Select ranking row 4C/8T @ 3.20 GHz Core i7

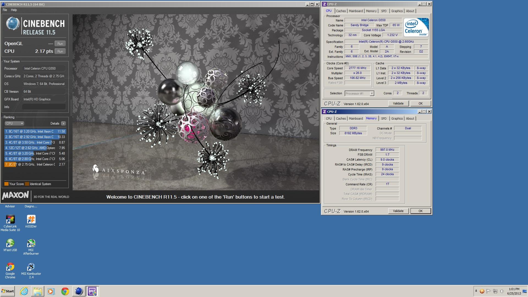pos(35,153)
